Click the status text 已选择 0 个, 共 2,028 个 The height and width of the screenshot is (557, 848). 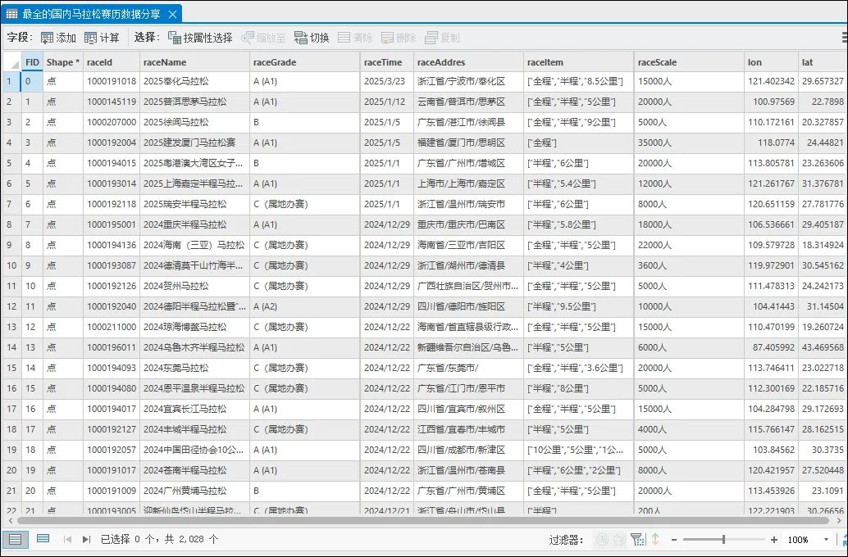(160, 539)
